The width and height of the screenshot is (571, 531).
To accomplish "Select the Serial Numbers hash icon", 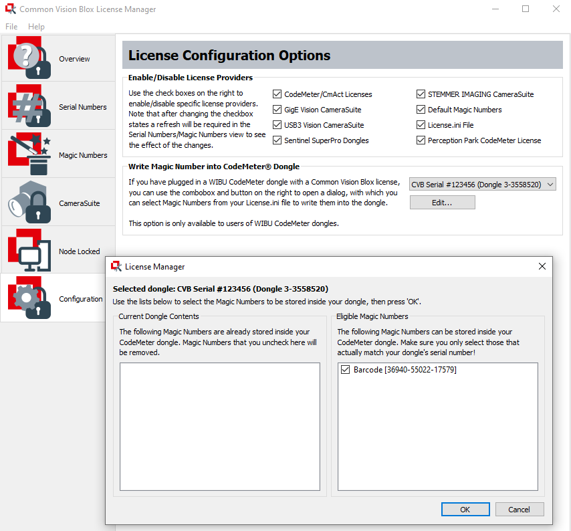I will (29, 106).
